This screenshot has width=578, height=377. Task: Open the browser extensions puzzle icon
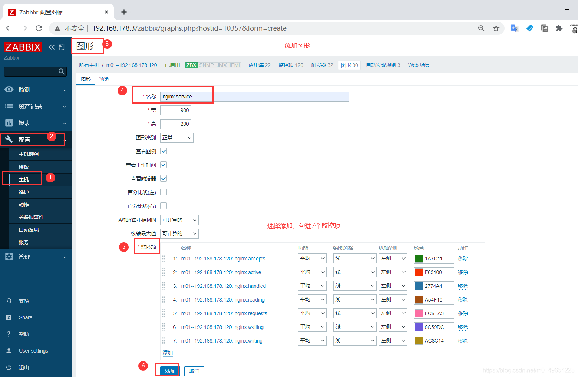click(x=559, y=28)
